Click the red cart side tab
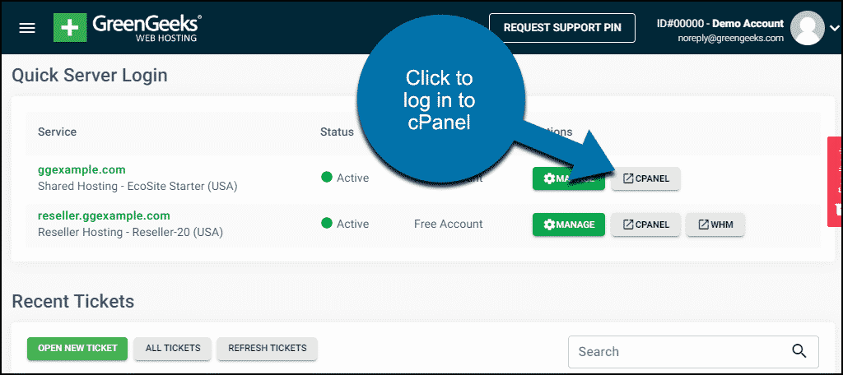The image size is (843, 375). (835, 181)
